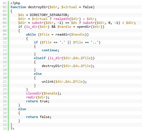The width and height of the screenshot is (142, 132).
Task: Click 'readdir' on line 09
Action: (x=62, y=34)
